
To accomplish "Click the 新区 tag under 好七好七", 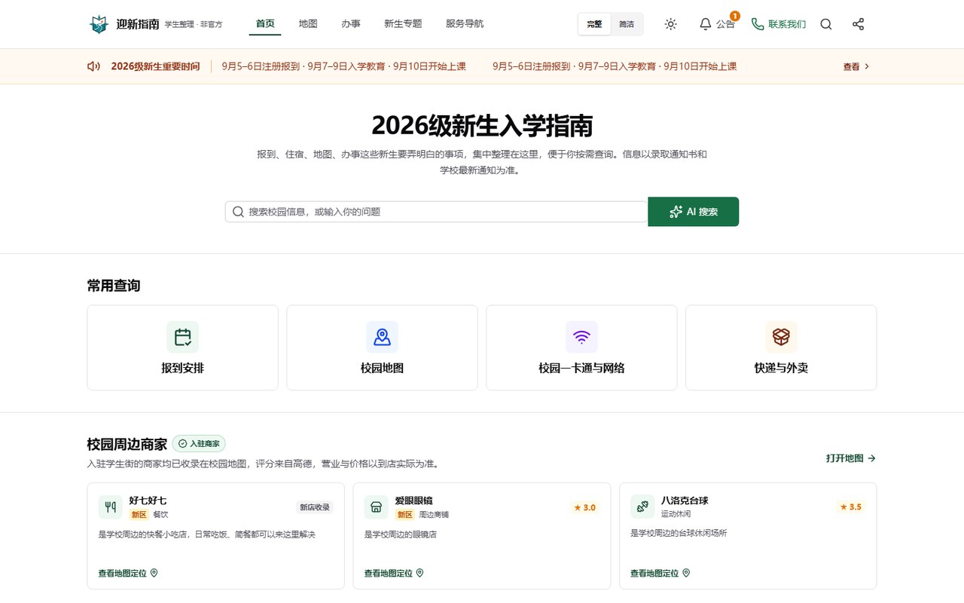I will 139,514.
